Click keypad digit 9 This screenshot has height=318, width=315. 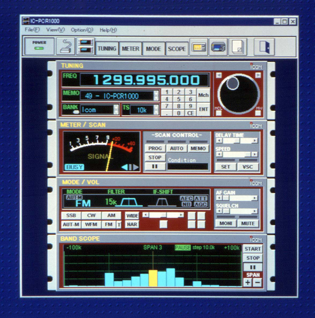tap(191, 106)
